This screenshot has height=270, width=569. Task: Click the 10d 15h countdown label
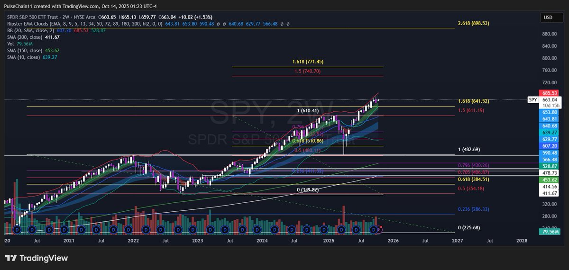coord(551,106)
